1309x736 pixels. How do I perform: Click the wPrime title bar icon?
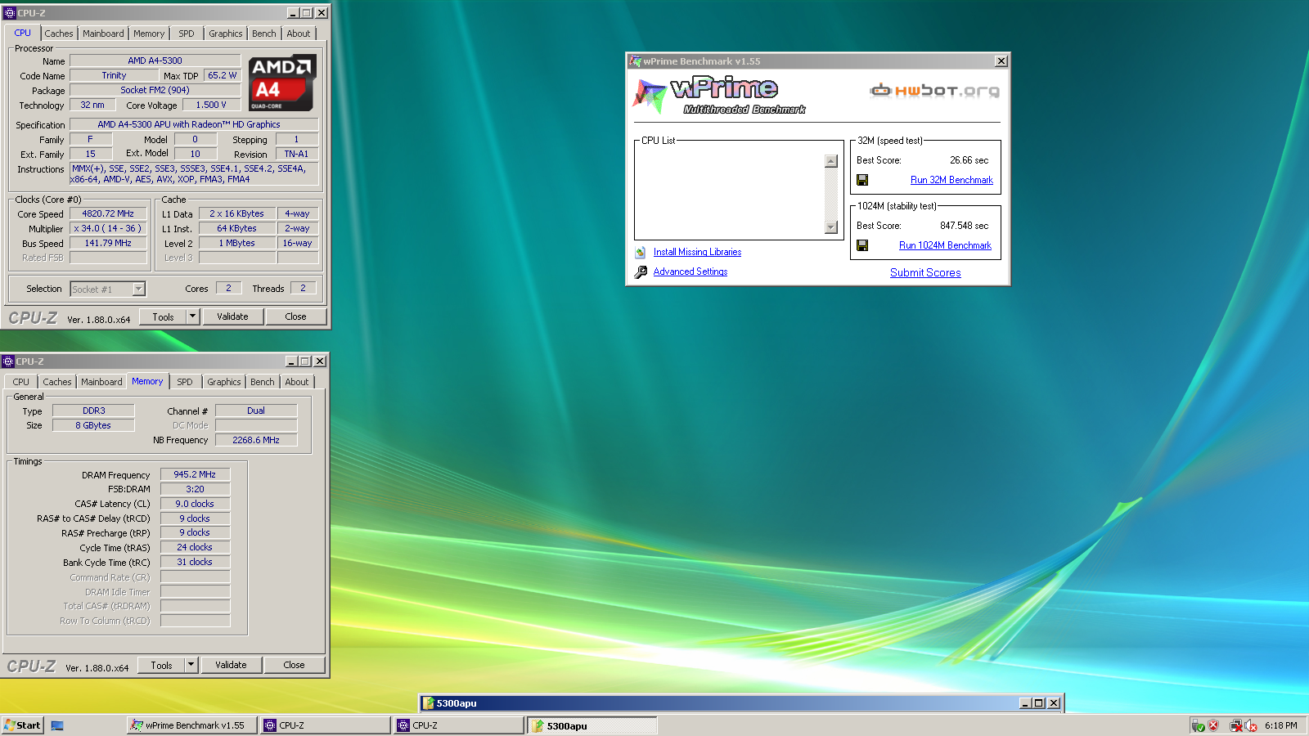635,61
